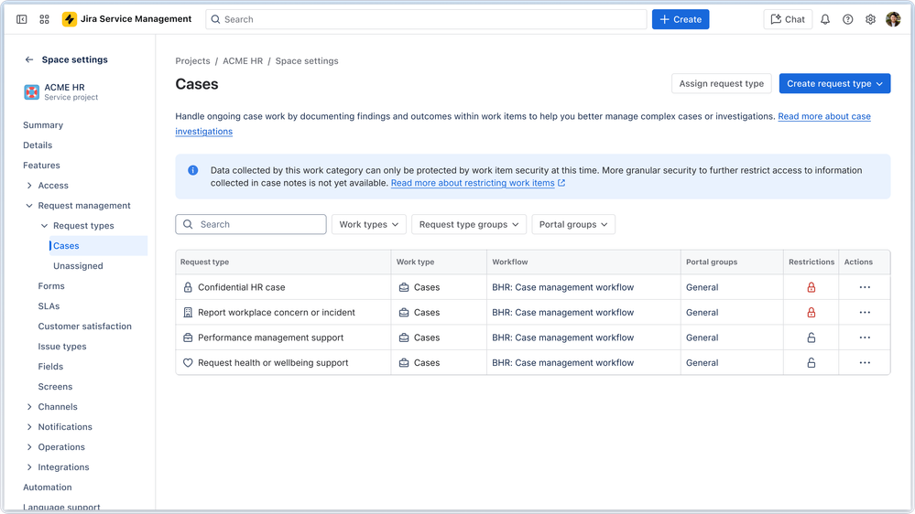Click Performance management support request type

coord(271,337)
